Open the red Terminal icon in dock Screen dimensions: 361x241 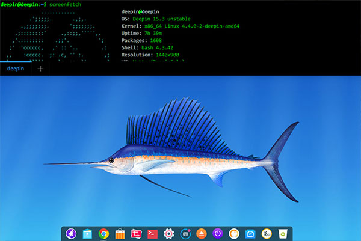pos(152,234)
